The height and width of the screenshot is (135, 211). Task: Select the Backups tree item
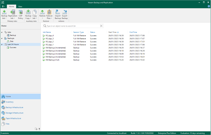pos(11,38)
